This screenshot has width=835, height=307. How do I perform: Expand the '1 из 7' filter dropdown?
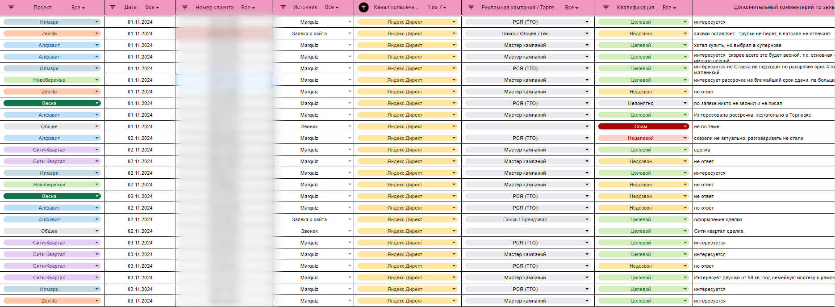point(437,8)
